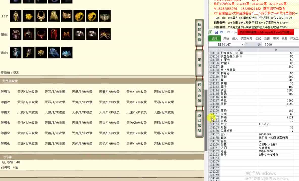Switch to the 插入 ribbon tab
299x181 pixels.
point(235,38)
